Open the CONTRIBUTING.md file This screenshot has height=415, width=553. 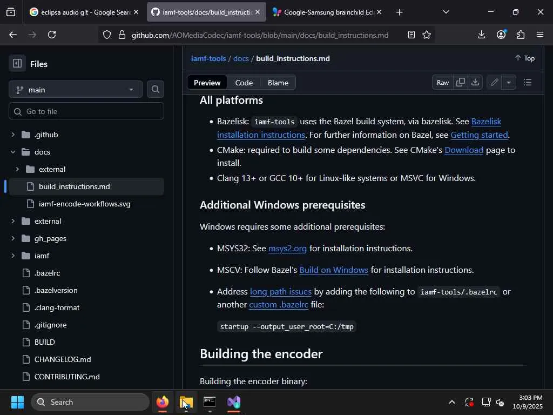[x=66, y=377]
